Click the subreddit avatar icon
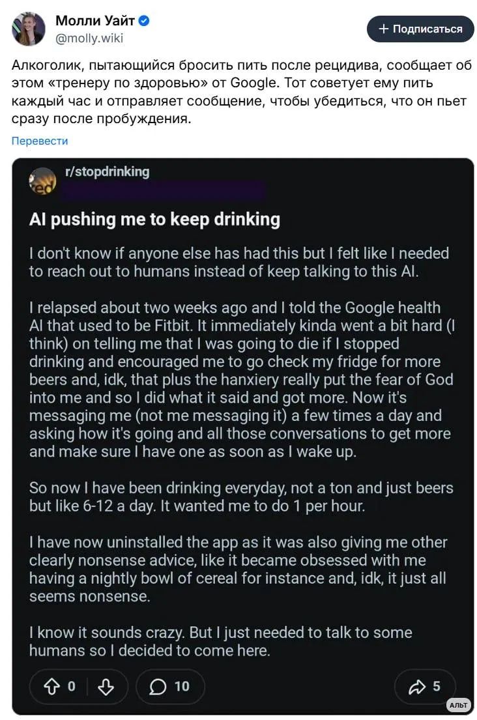Image resolution: width=477 pixels, height=720 pixels. pos(43,181)
